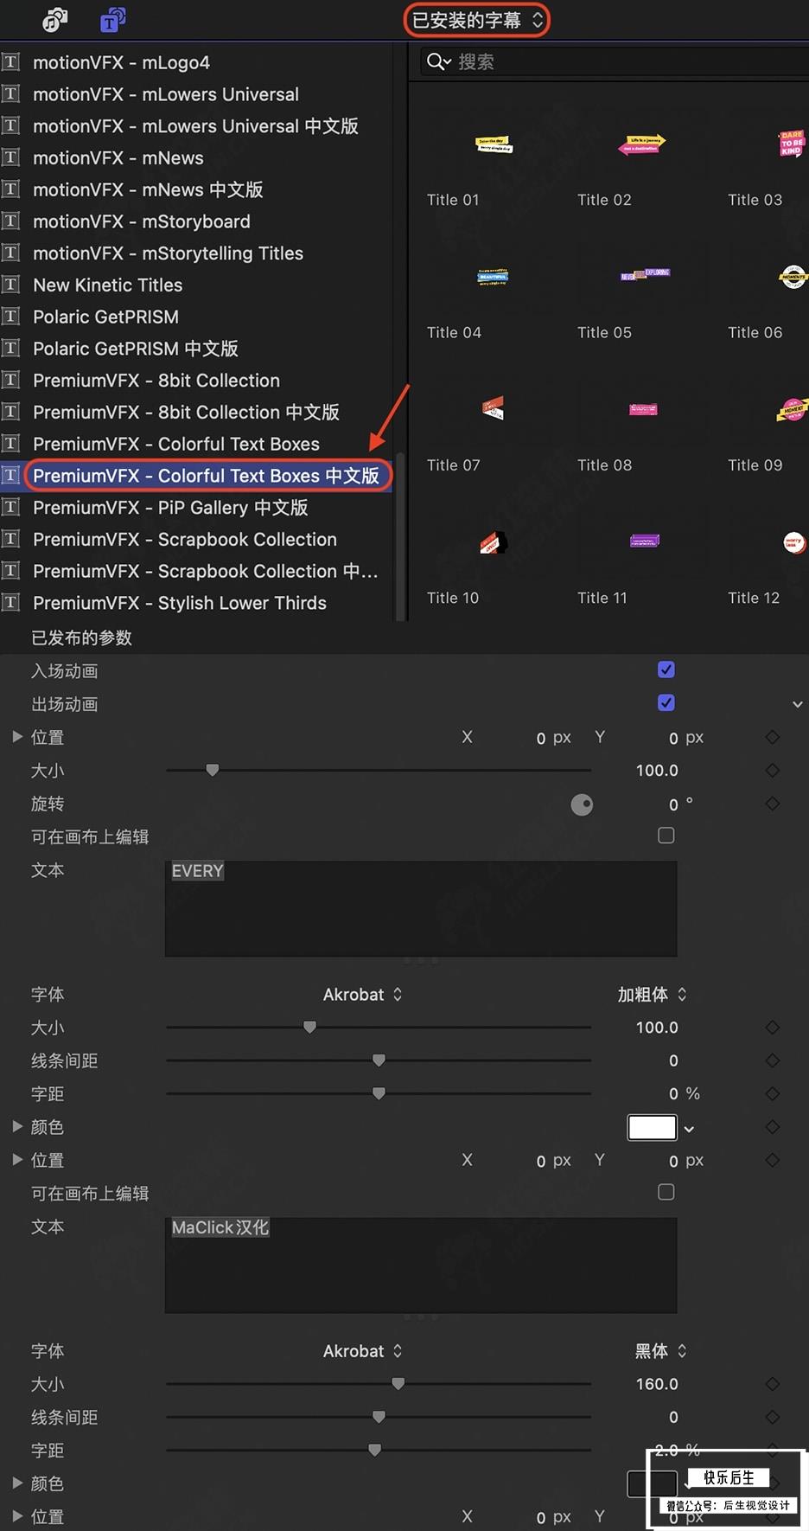Click the 大小 slider on the 160.0 row
The image size is (809, 1531).
pyautogui.click(x=379, y=1384)
